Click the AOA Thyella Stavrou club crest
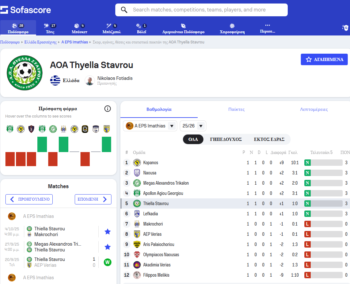350x284 pixels. point(25,73)
